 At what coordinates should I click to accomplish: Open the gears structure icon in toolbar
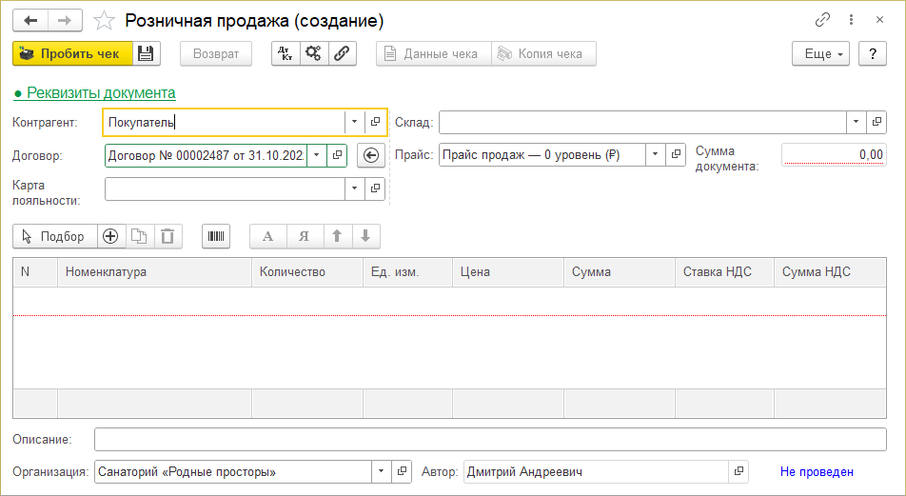(313, 54)
